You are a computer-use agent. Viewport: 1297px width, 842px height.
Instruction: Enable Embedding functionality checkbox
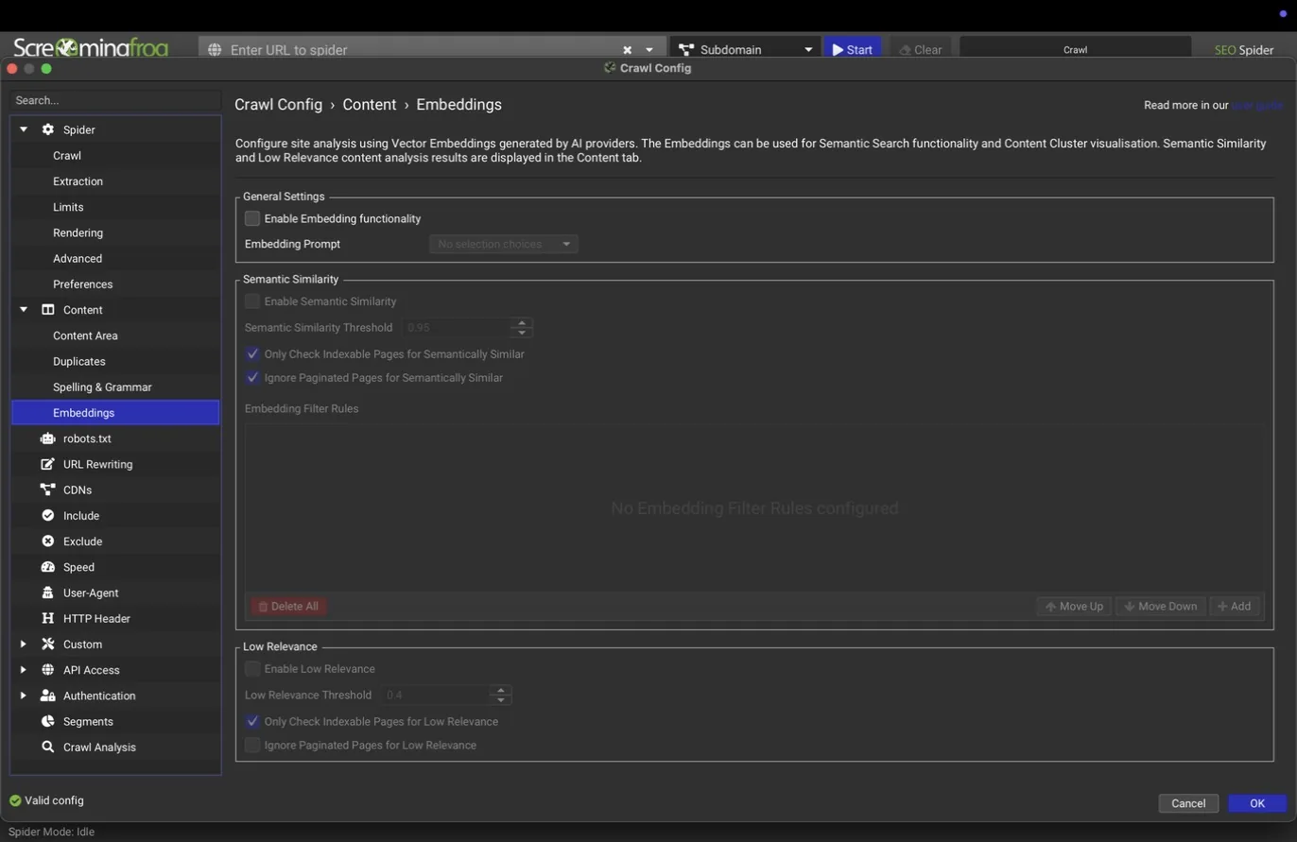click(x=252, y=218)
